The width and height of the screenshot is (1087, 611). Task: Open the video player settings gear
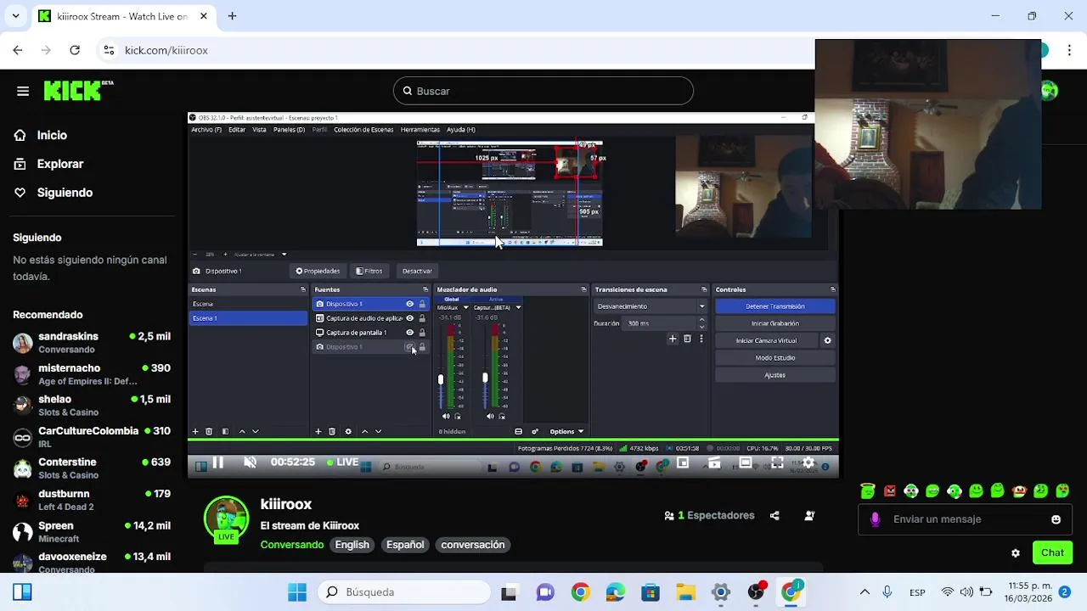(x=808, y=462)
